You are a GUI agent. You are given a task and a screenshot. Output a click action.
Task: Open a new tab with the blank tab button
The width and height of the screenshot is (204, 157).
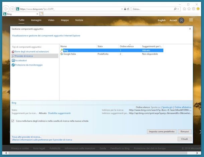[x=41, y=14]
